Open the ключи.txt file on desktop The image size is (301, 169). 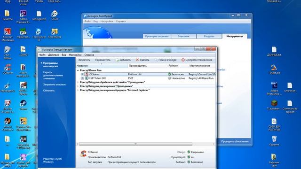pyautogui.click(x=290, y=87)
